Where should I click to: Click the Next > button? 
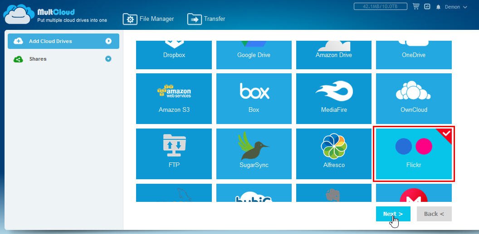coord(393,214)
